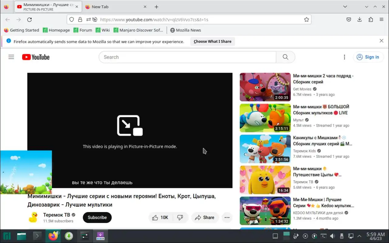The image size is (389, 243).
Task: Open the file manager from taskbar
Action: 22,236
